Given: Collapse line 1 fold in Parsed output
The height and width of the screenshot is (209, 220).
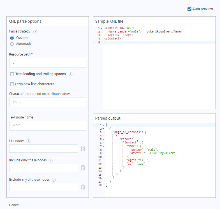Looking at the screenshot, I should click(103, 125).
